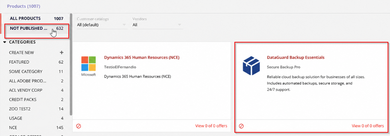390x136 pixels.
Task: View offers on the DataGuard card
Action: 368,126
